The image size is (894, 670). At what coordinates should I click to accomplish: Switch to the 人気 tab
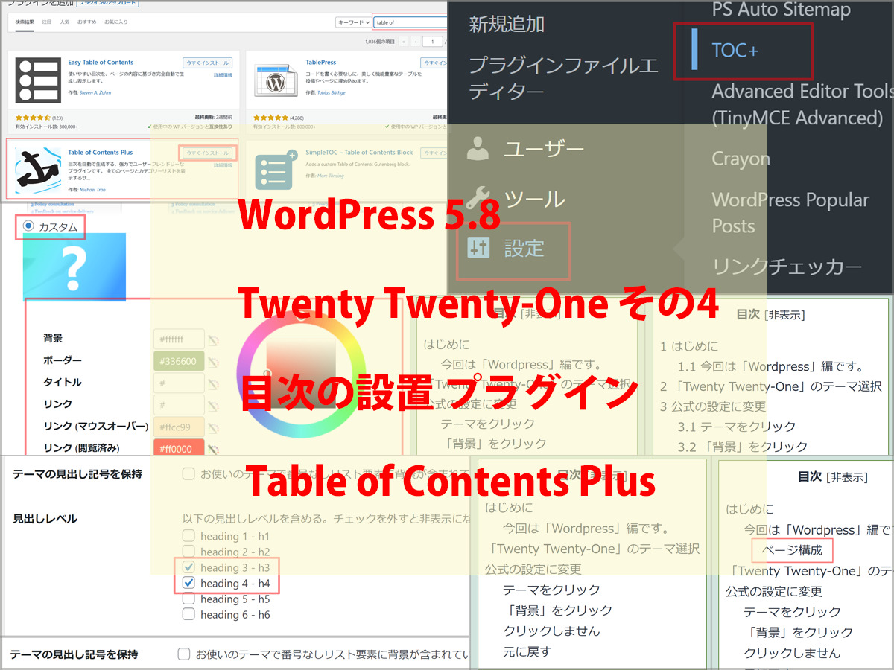click(66, 22)
